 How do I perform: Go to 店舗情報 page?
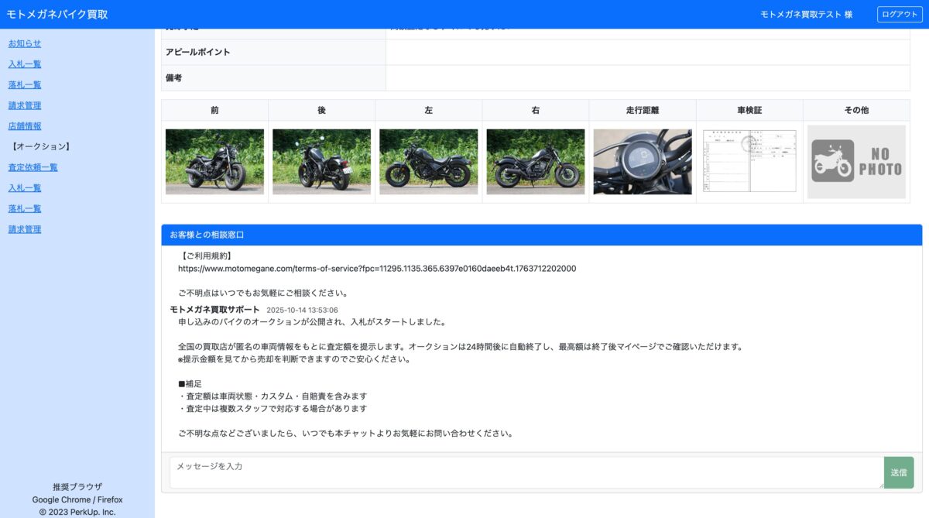pos(25,126)
